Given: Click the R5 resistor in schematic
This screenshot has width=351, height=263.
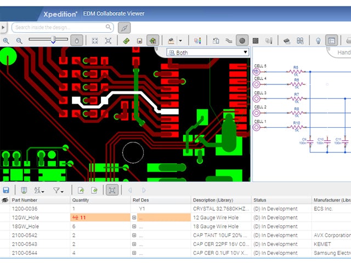Looking at the screenshot, I should tap(296, 71).
